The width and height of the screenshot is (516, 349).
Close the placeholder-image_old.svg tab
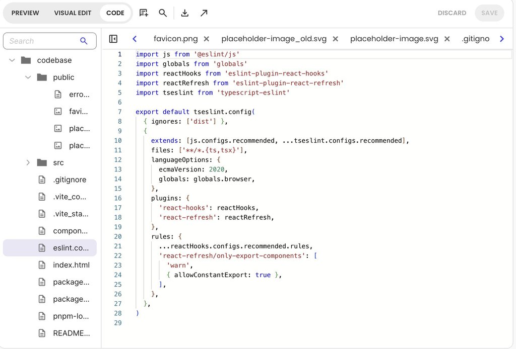[x=335, y=39]
